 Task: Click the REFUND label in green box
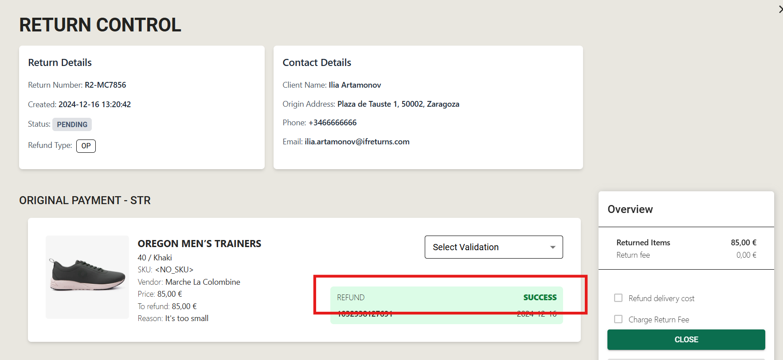click(x=351, y=298)
